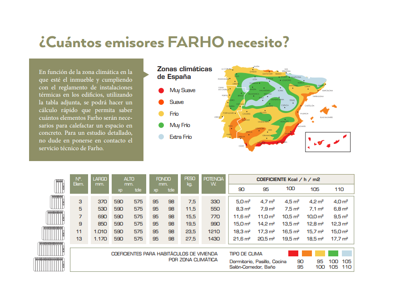Screen dimensions: 395x299
Task: Select the light blue dot beside Extra Frío
Action: coord(161,137)
